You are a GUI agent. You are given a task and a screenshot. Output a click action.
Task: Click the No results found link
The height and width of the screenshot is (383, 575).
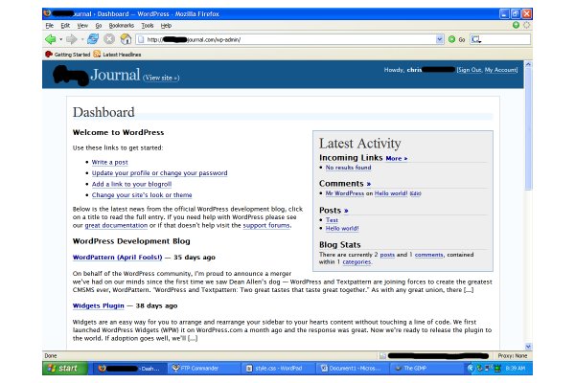click(x=349, y=168)
